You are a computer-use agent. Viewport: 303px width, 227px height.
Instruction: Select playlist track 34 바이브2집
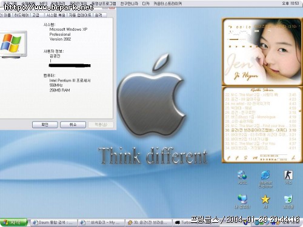[261, 148]
